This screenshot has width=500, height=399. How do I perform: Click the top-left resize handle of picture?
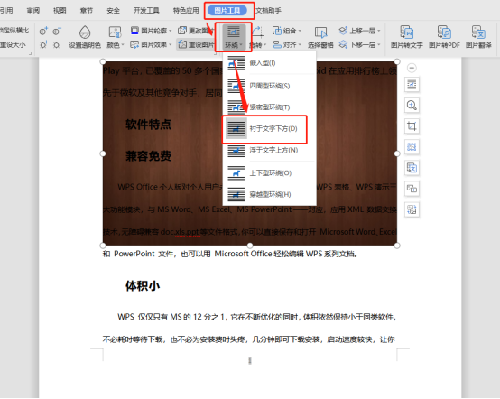(103, 61)
